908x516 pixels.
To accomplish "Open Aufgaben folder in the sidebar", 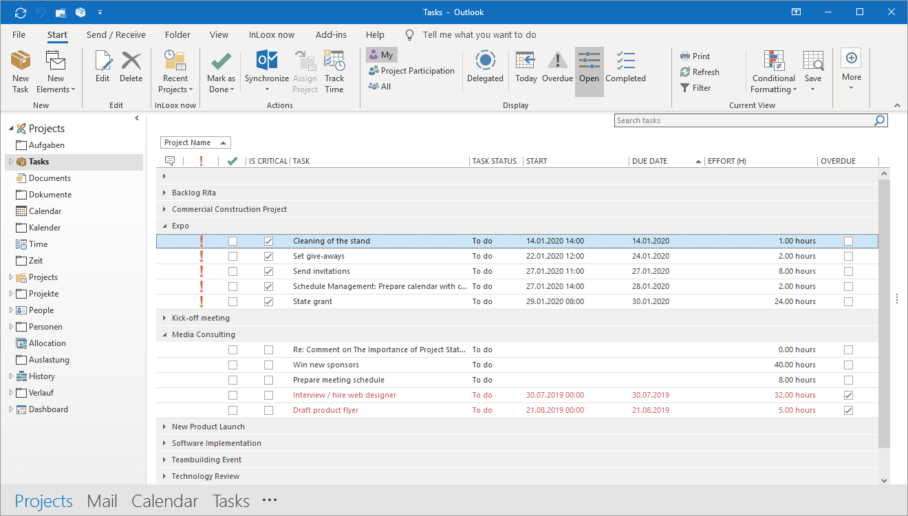I will (47, 145).
